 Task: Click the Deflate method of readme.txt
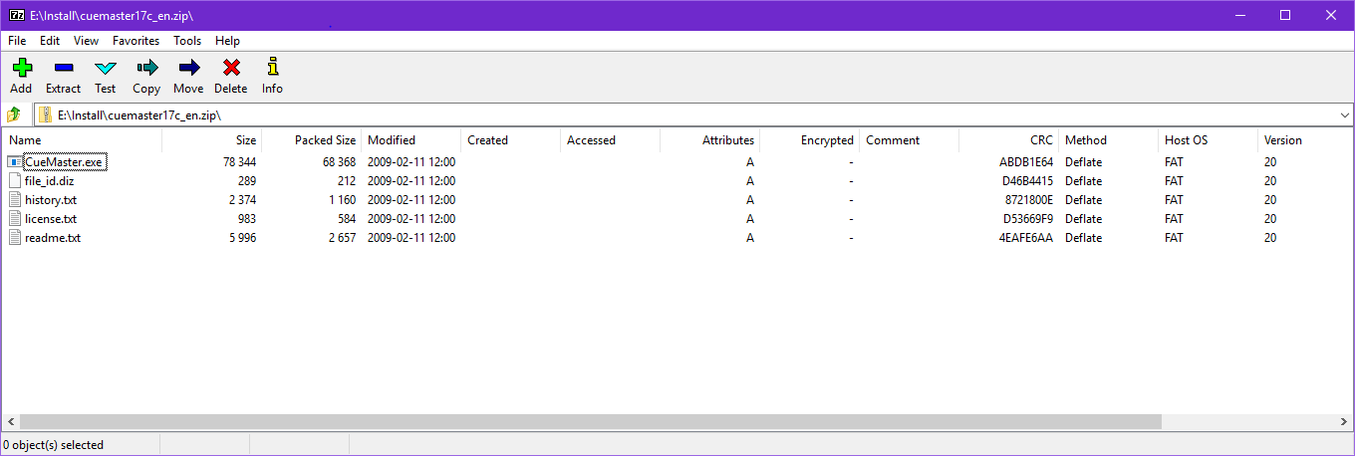(x=1083, y=238)
